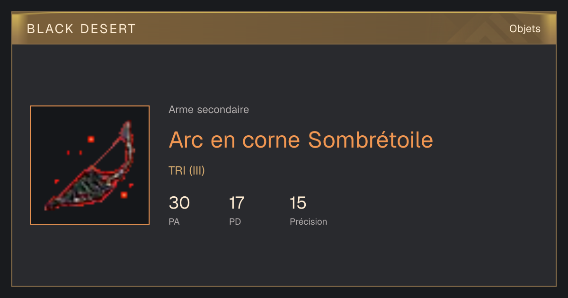The height and width of the screenshot is (298, 568).
Task: Click the PD value of 17
Action: pyautogui.click(x=237, y=203)
